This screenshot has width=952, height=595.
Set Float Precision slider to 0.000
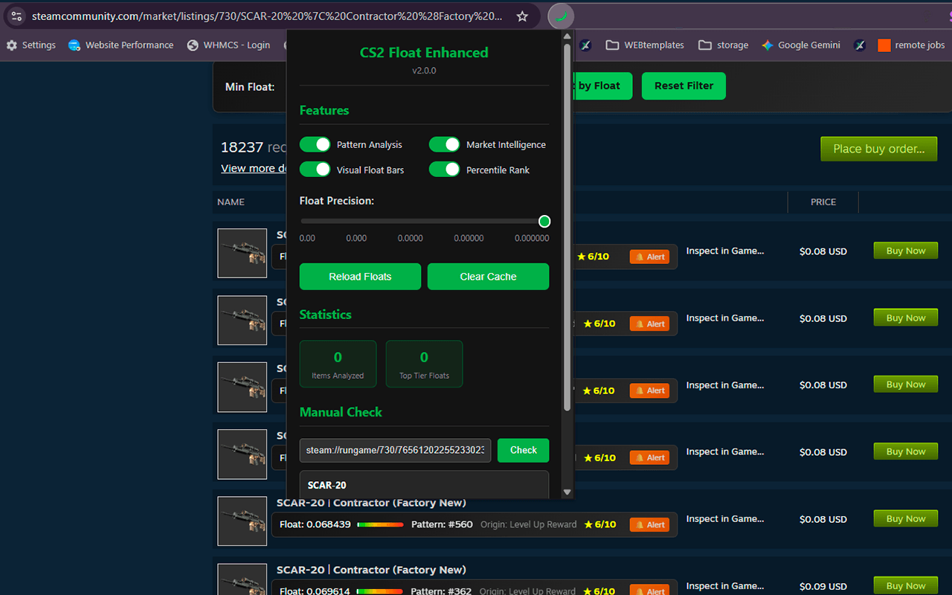361,222
